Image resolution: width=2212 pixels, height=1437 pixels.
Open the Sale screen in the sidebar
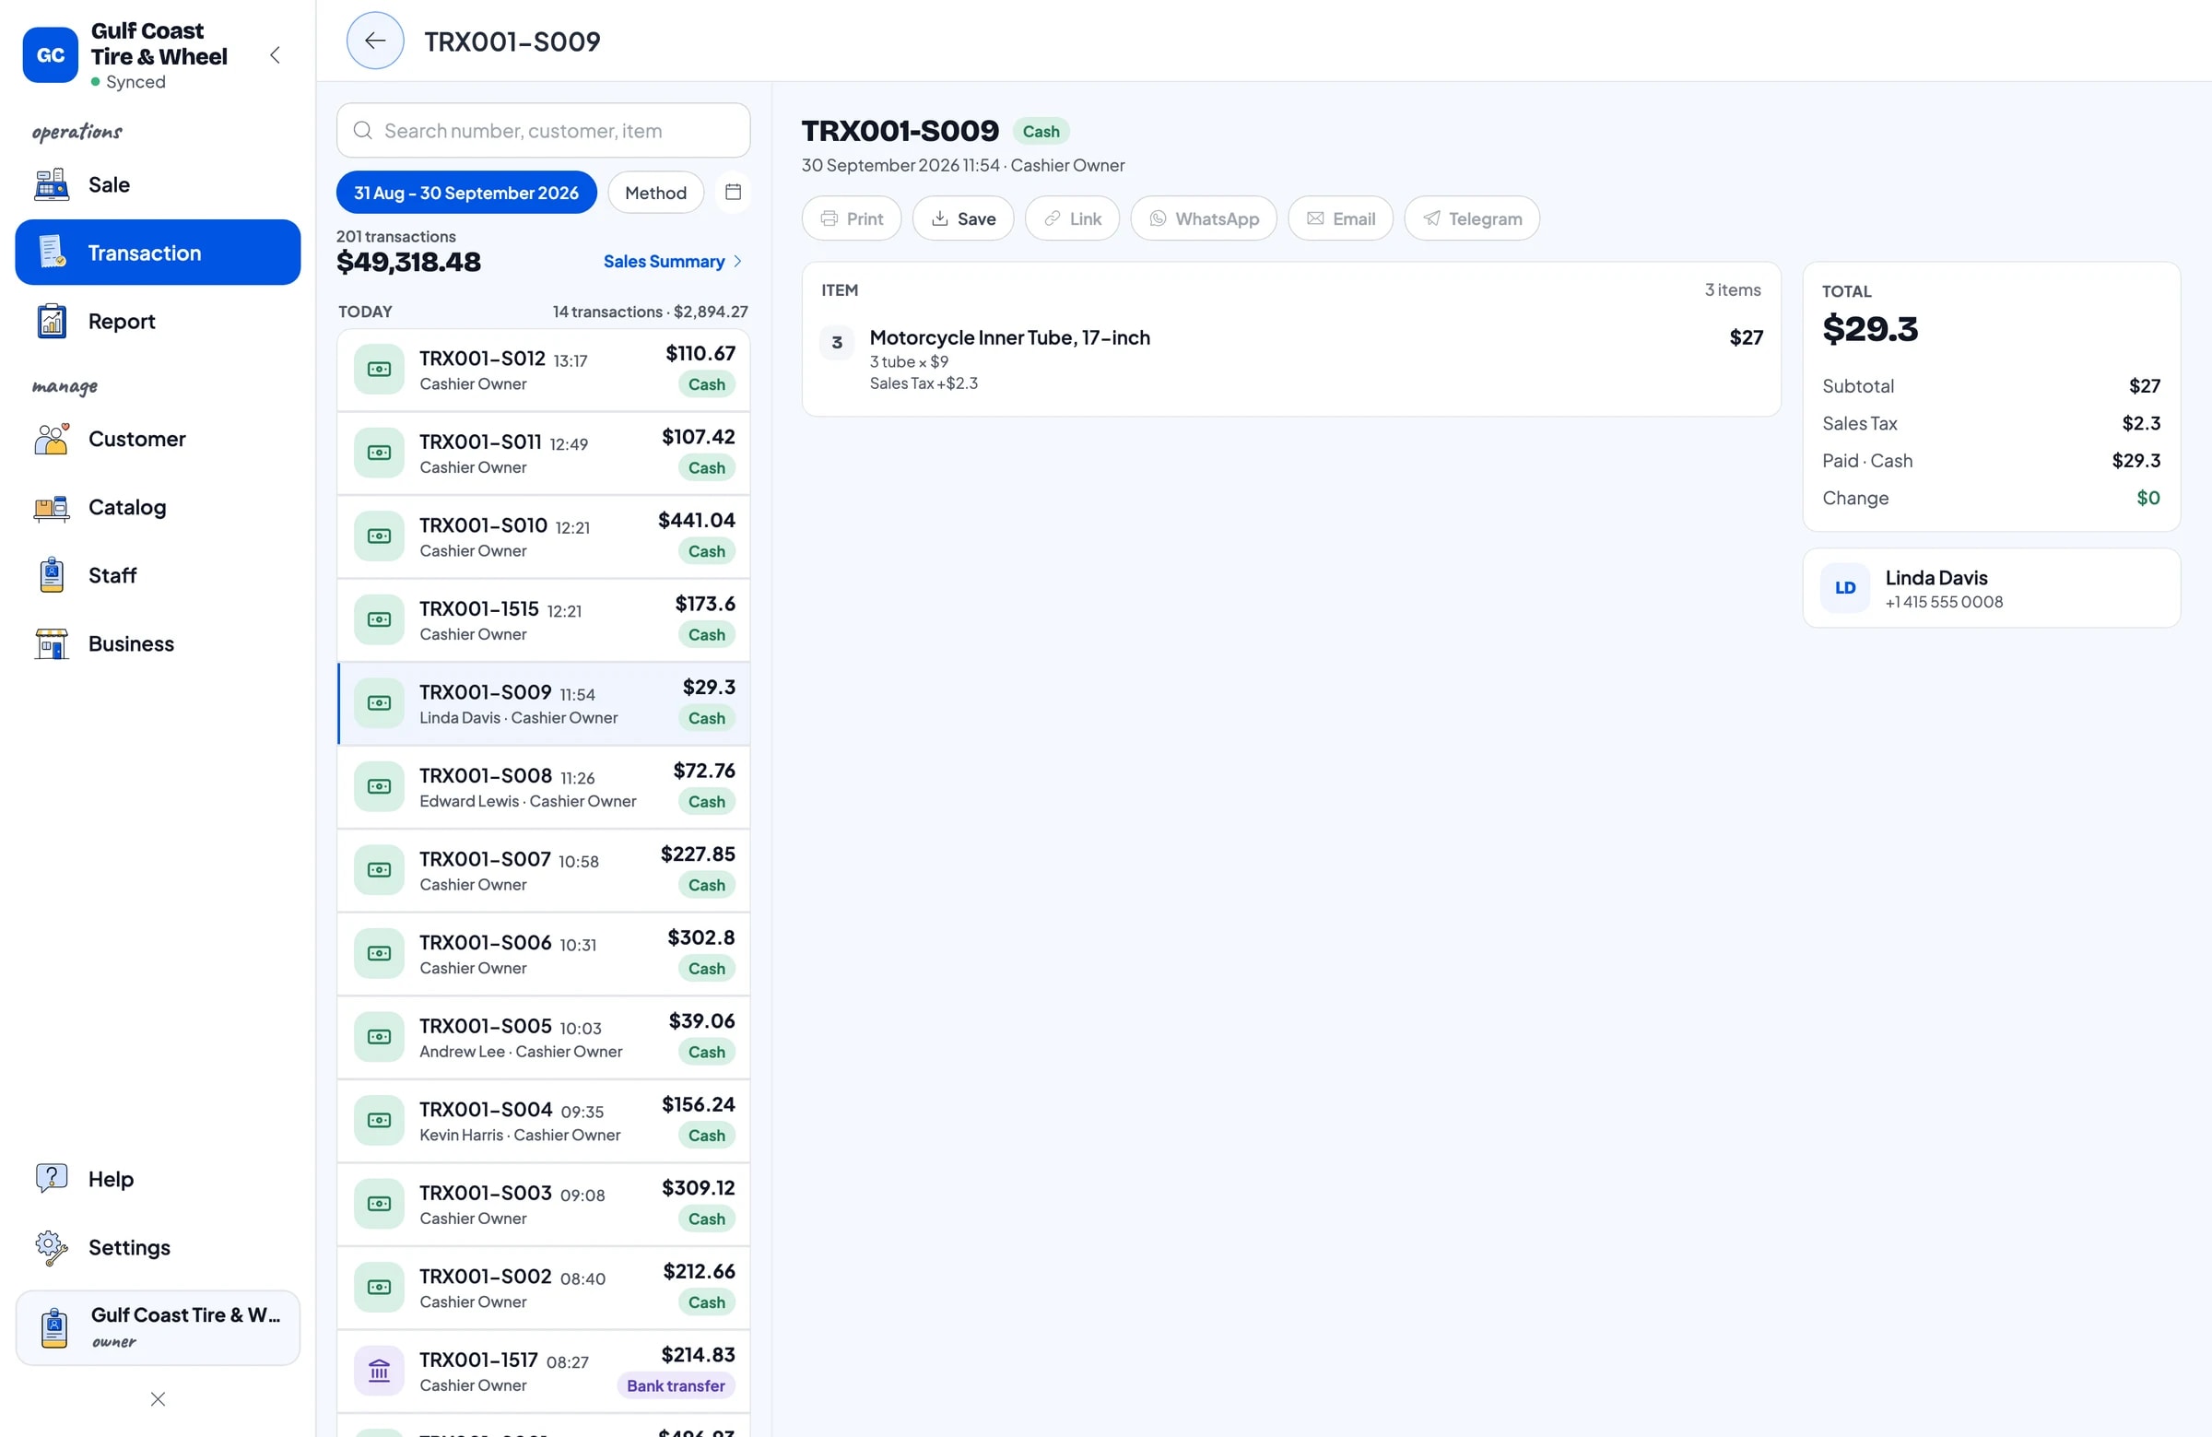(x=158, y=185)
